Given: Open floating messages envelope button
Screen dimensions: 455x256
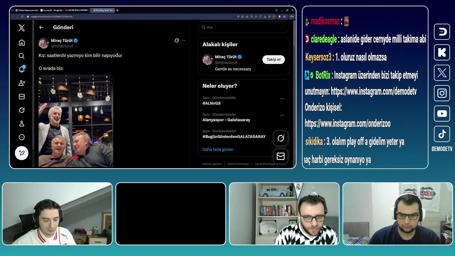Looking at the screenshot, I should (x=280, y=156).
